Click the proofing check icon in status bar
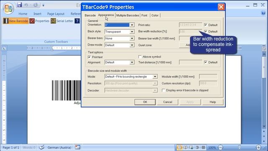This screenshot has width=268, height=151. [x=41, y=147]
